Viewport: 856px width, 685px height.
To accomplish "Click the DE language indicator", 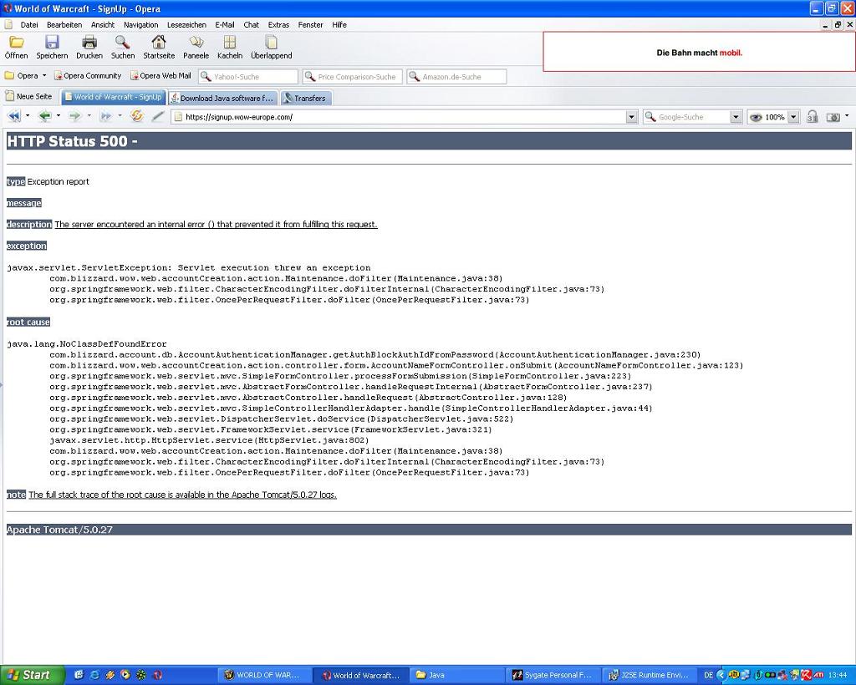I will click(x=708, y=675).
